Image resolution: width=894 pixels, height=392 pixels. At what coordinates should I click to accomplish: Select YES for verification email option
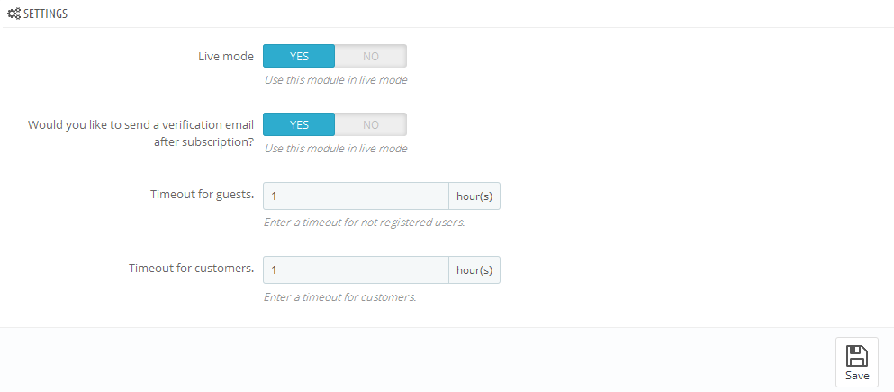point(299,124)
